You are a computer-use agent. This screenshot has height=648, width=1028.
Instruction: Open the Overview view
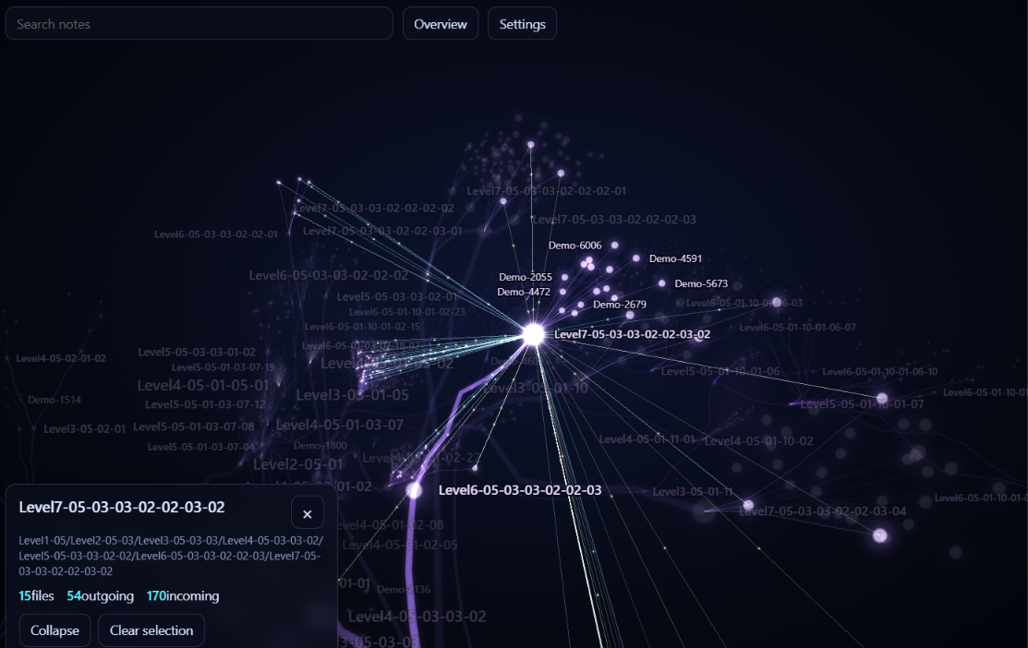tap(441, 24)
